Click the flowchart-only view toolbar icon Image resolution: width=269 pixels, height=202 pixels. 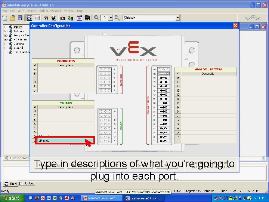pos(37,18)
